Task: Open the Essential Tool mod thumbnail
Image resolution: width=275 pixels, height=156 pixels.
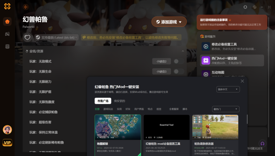Action: 166,127
